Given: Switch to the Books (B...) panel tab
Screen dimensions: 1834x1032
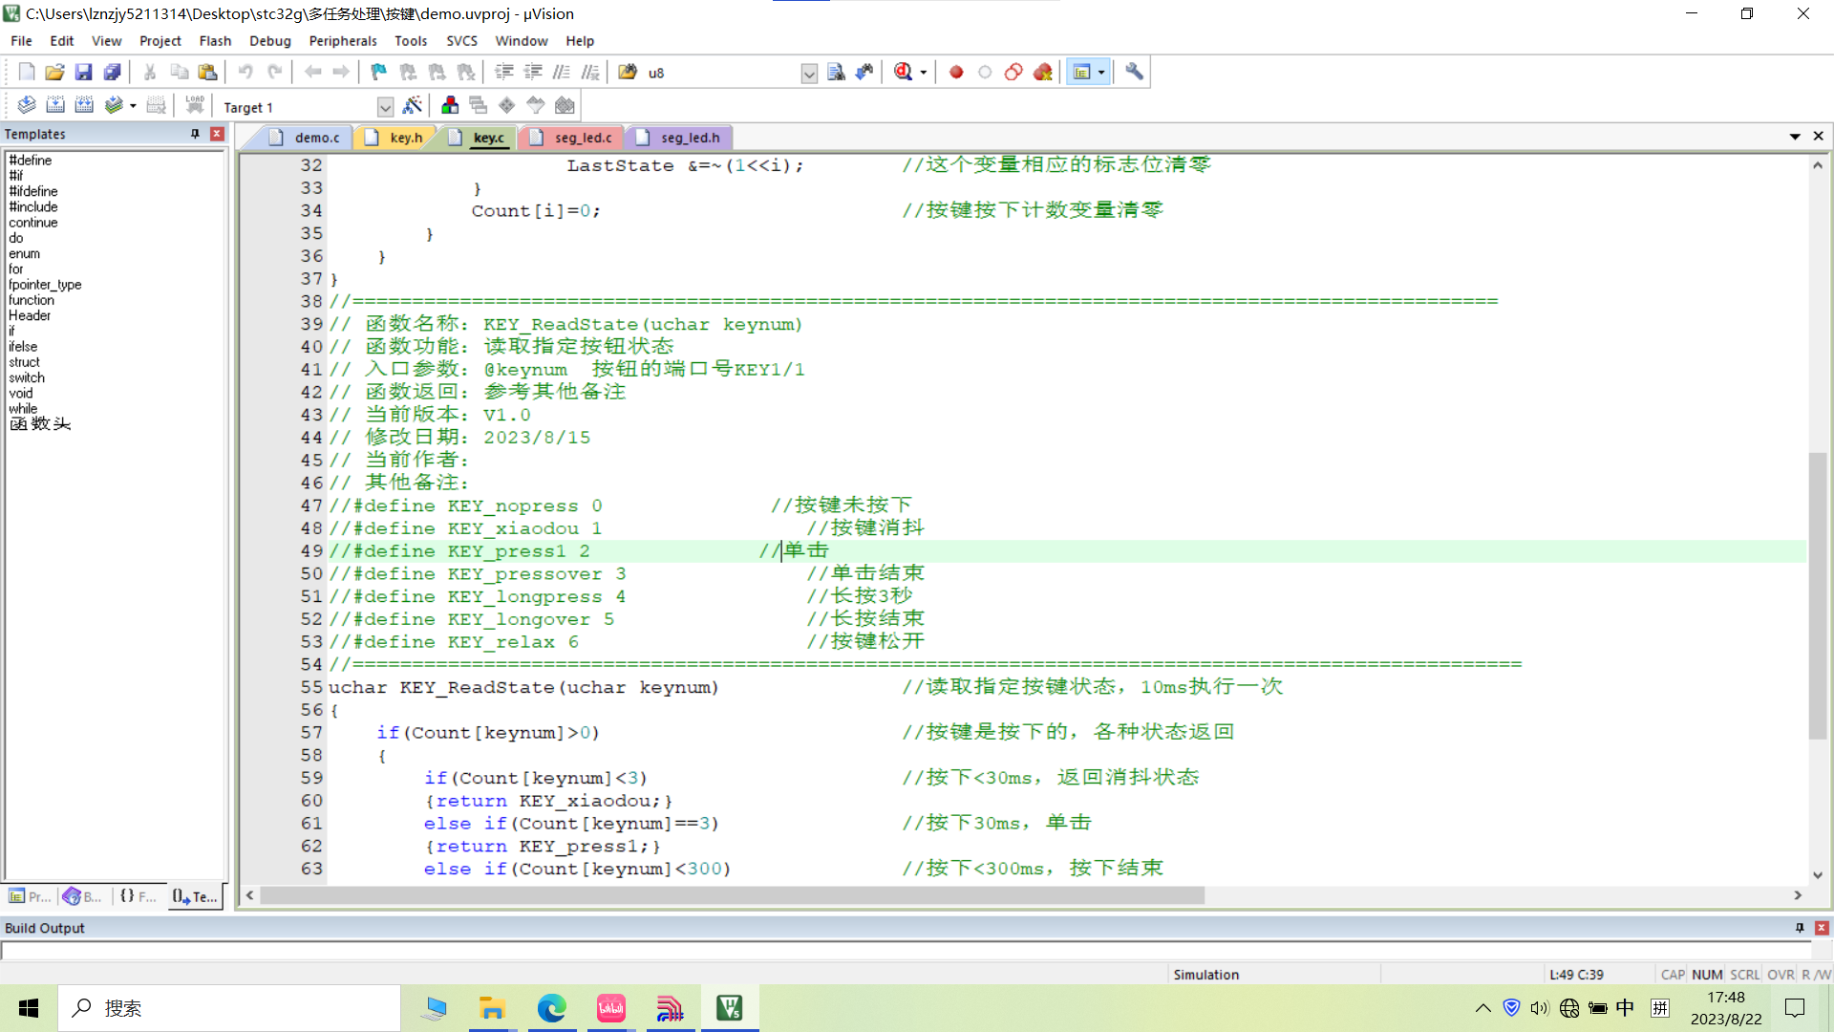Looking at the screenshot, I should click(x=83, y=896).
